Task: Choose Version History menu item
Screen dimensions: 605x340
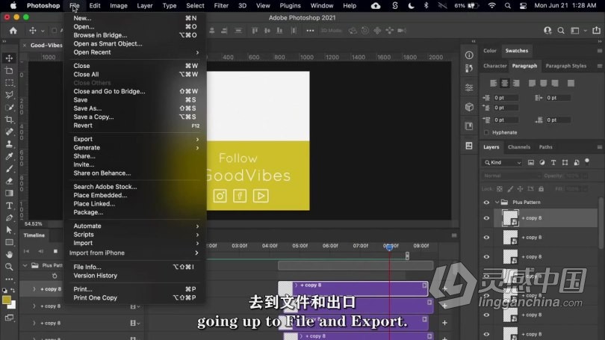Action: pyautogui.click(x=96, y=276)
